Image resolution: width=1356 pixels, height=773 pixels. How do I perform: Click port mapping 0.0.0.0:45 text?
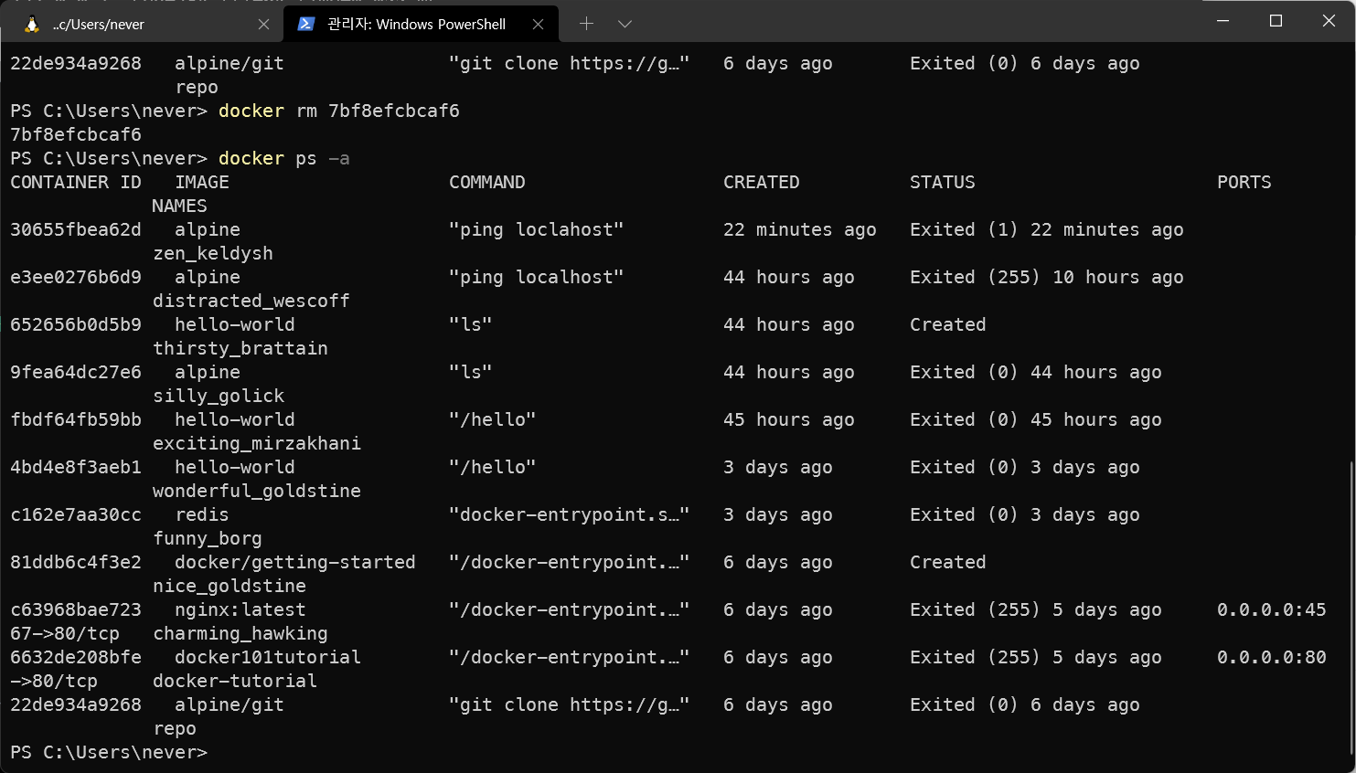click(1272, 609)
